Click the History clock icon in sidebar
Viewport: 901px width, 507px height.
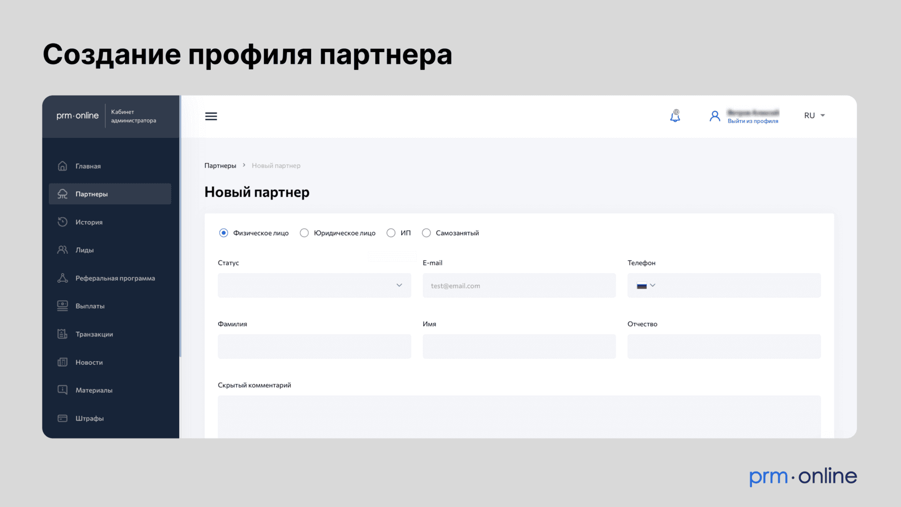pos(63,222)
